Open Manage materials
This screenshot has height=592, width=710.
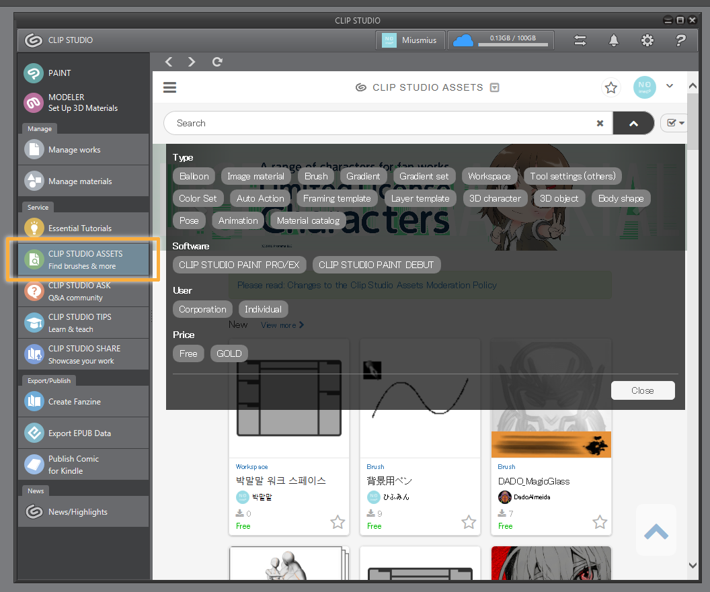83,181
